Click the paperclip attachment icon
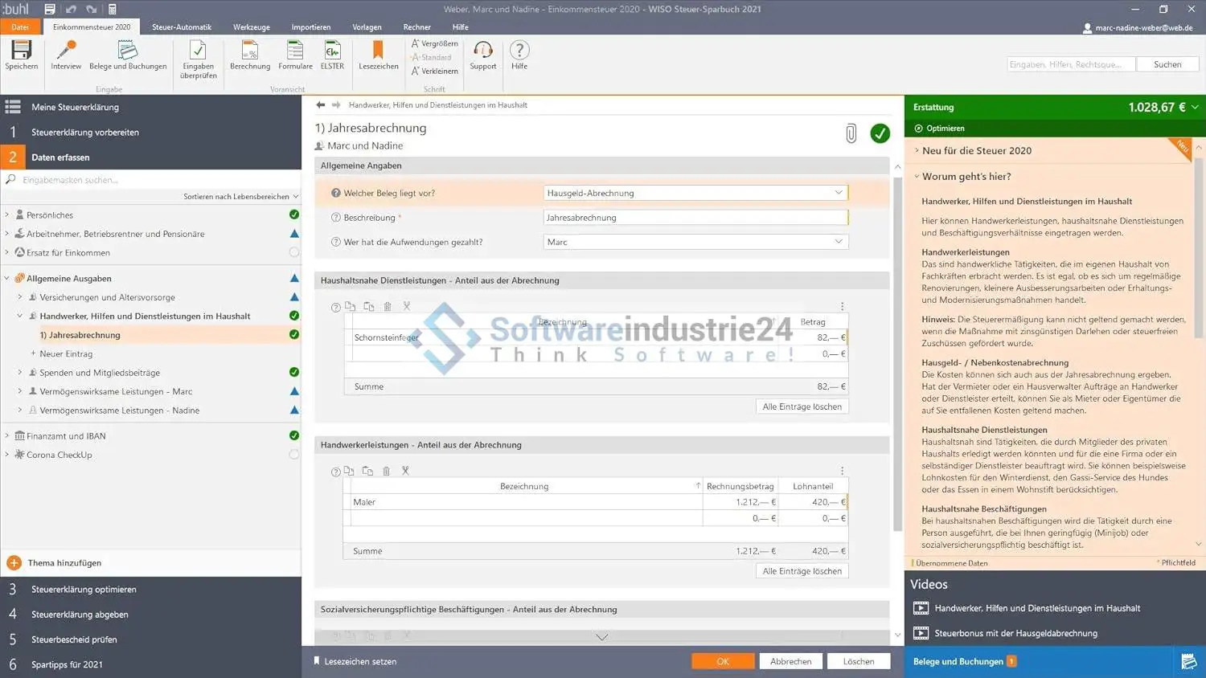 tap(851, 133)
